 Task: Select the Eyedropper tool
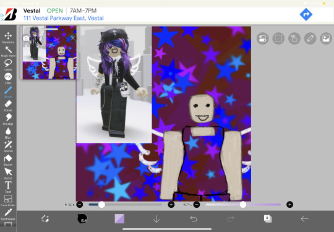pyautogui.click(x=8, y=214)
